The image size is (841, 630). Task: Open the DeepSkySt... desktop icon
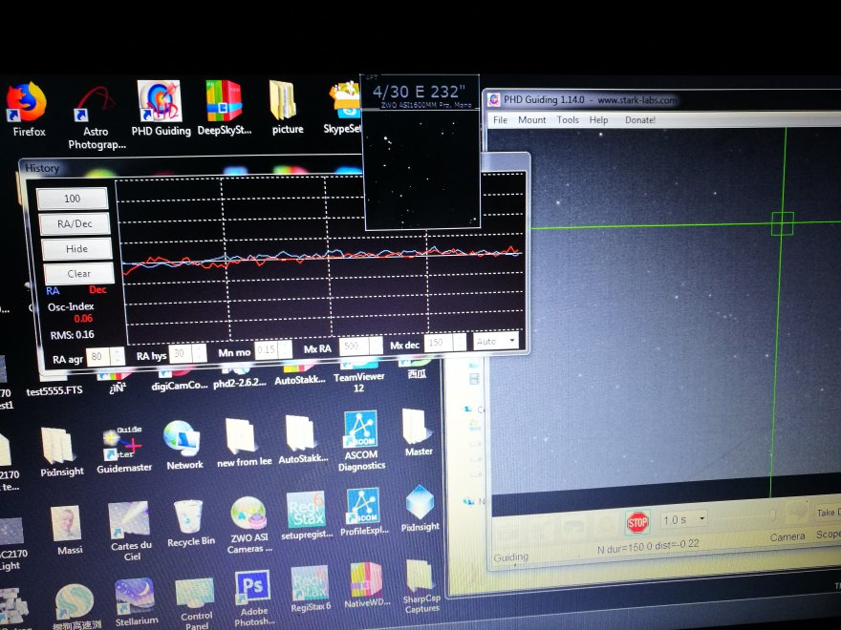pos(225,108)
